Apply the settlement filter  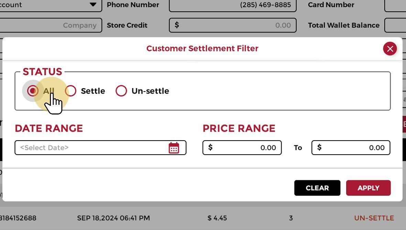(x=368, y=188)
